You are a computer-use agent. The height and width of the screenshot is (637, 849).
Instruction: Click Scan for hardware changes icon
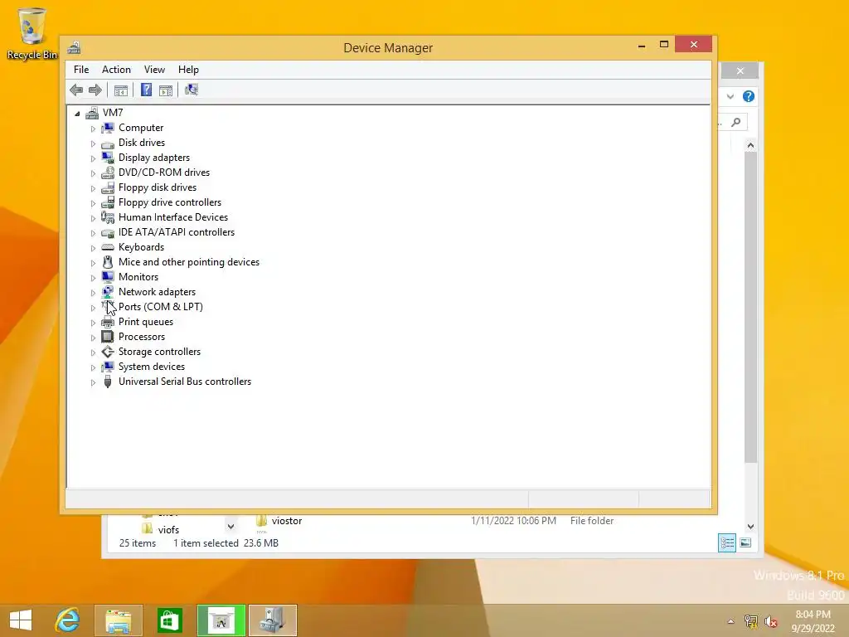click(192, 90)
